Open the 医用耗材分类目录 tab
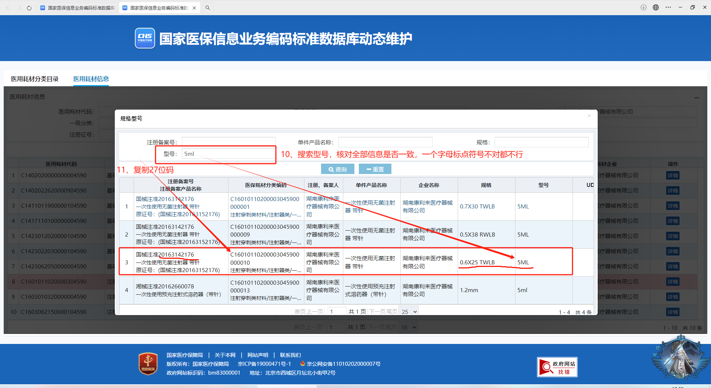Image resolution: width=711 pixels, height=388 pixels. point(35,79)
